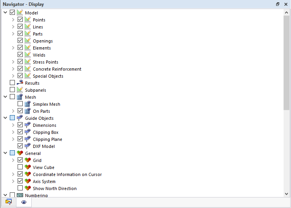Click the Points item icon
Viewport: 291px width, 208px height.
[28, 20]
